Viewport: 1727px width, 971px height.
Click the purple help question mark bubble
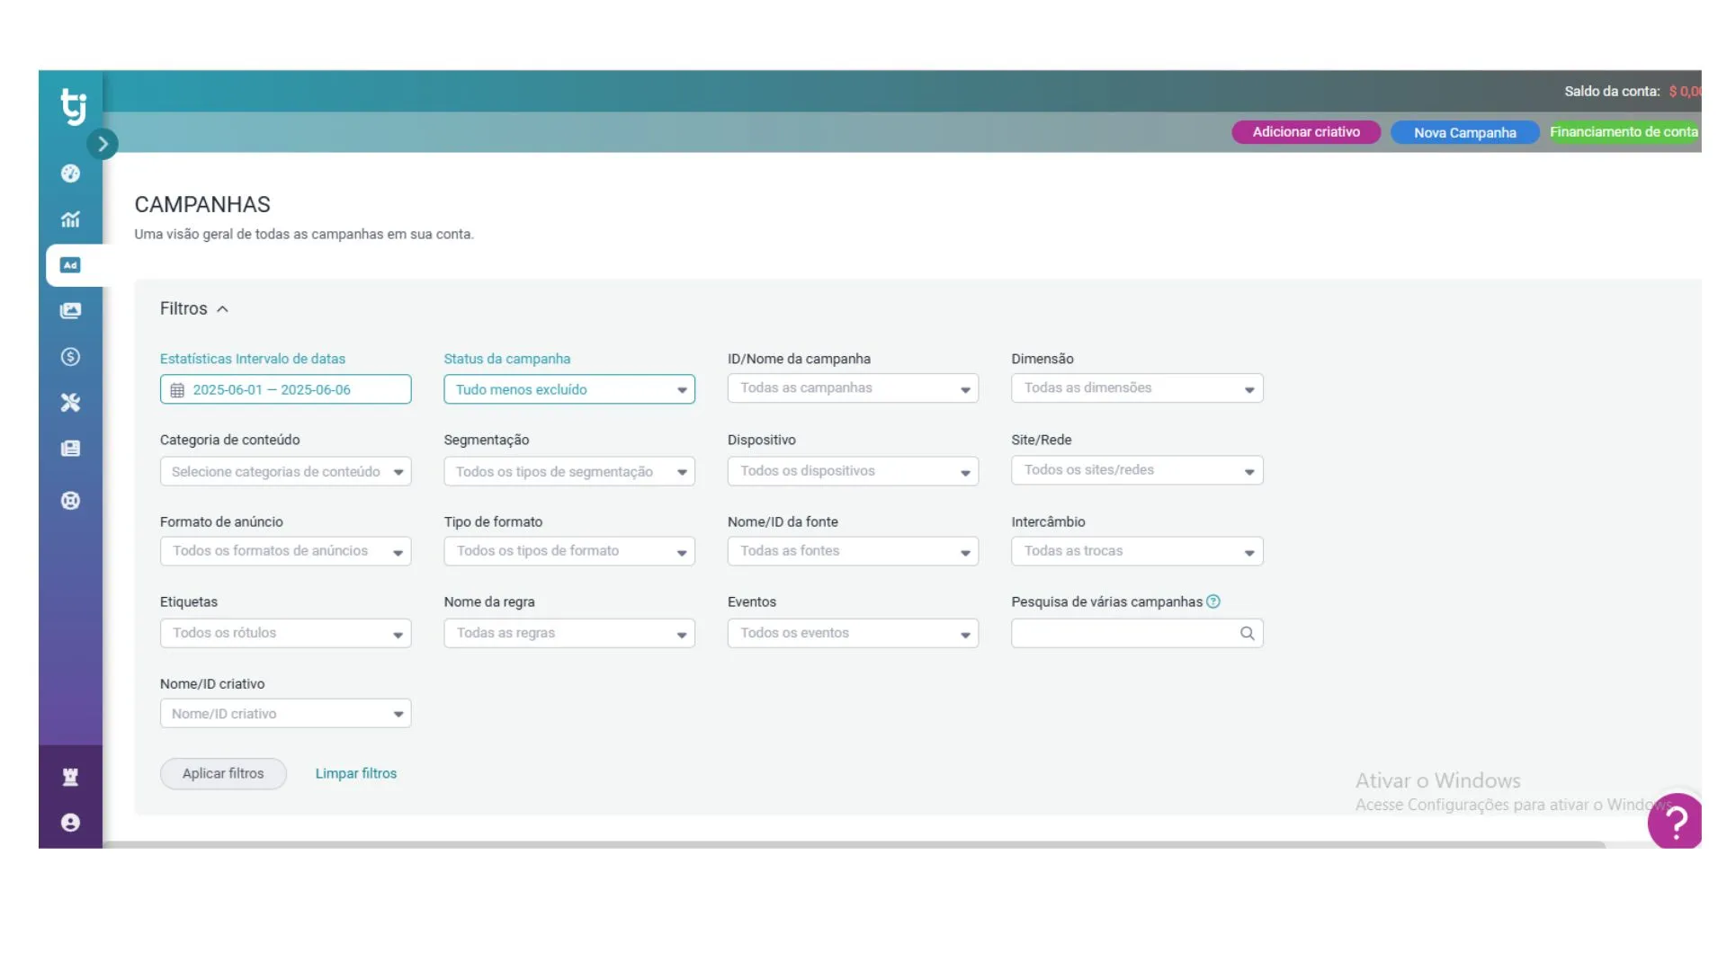(1675, 821)
